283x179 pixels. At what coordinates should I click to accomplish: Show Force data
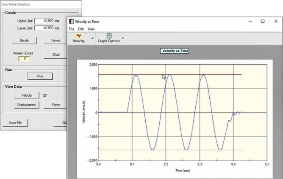pyautogui.click(x=55, y=105)
